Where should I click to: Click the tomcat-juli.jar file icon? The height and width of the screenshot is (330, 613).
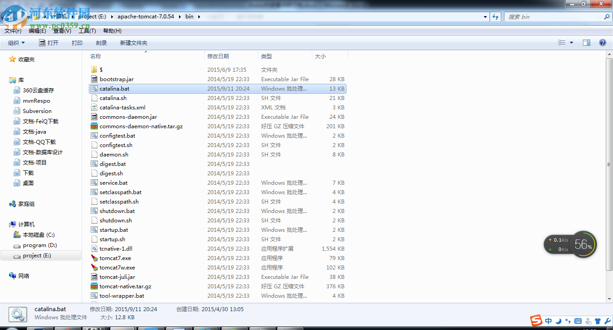tap(94, 277)
